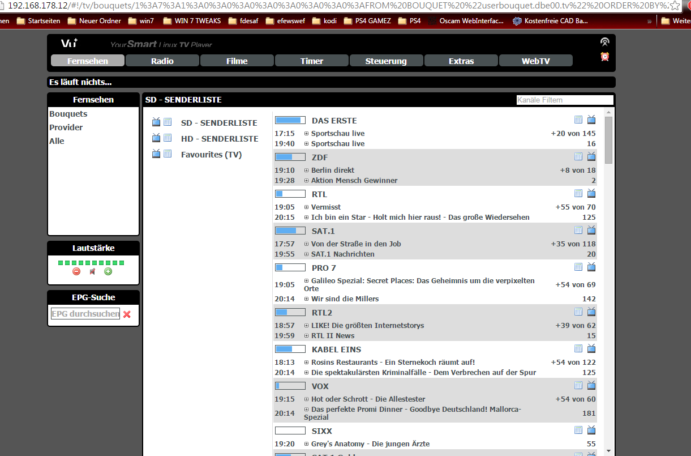Open the PS4 GAMEZ bookmarks folder
691x456 pixels.
pos(366,21)
